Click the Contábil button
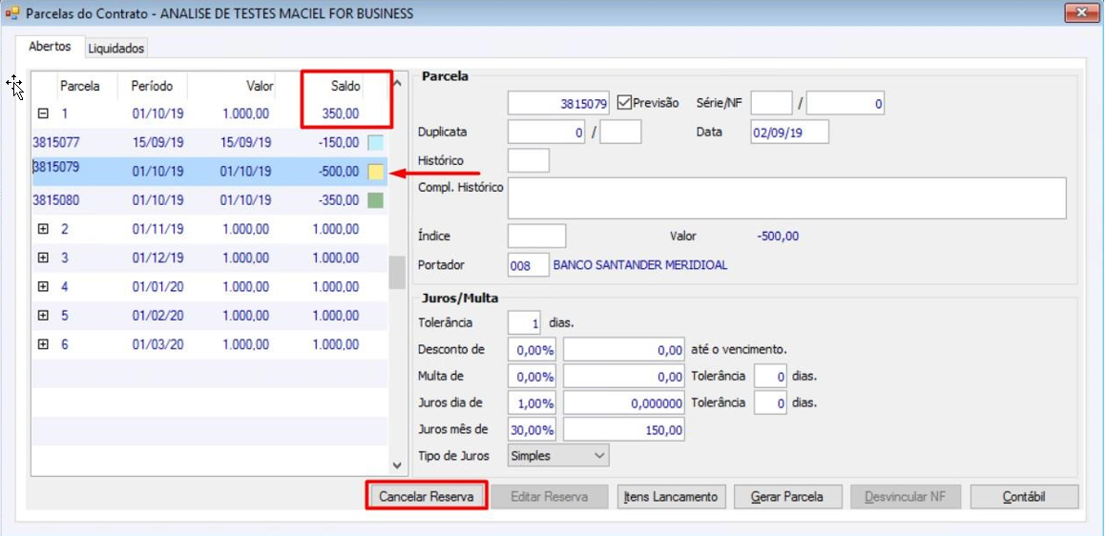The width and height of the screenshot is (1107, 536). click(1024, 497)
